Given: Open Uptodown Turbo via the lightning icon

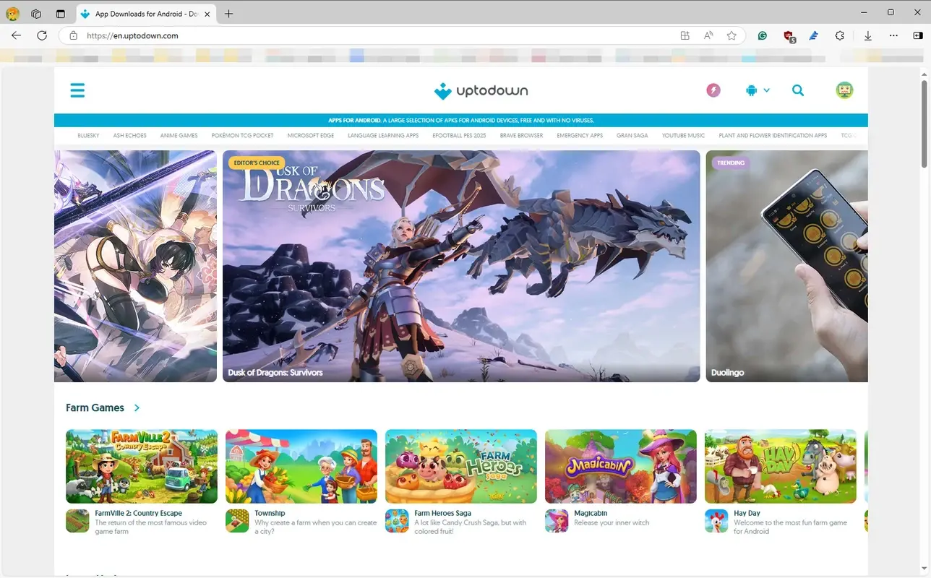Looking at the screenshot, I should point(713,90).
